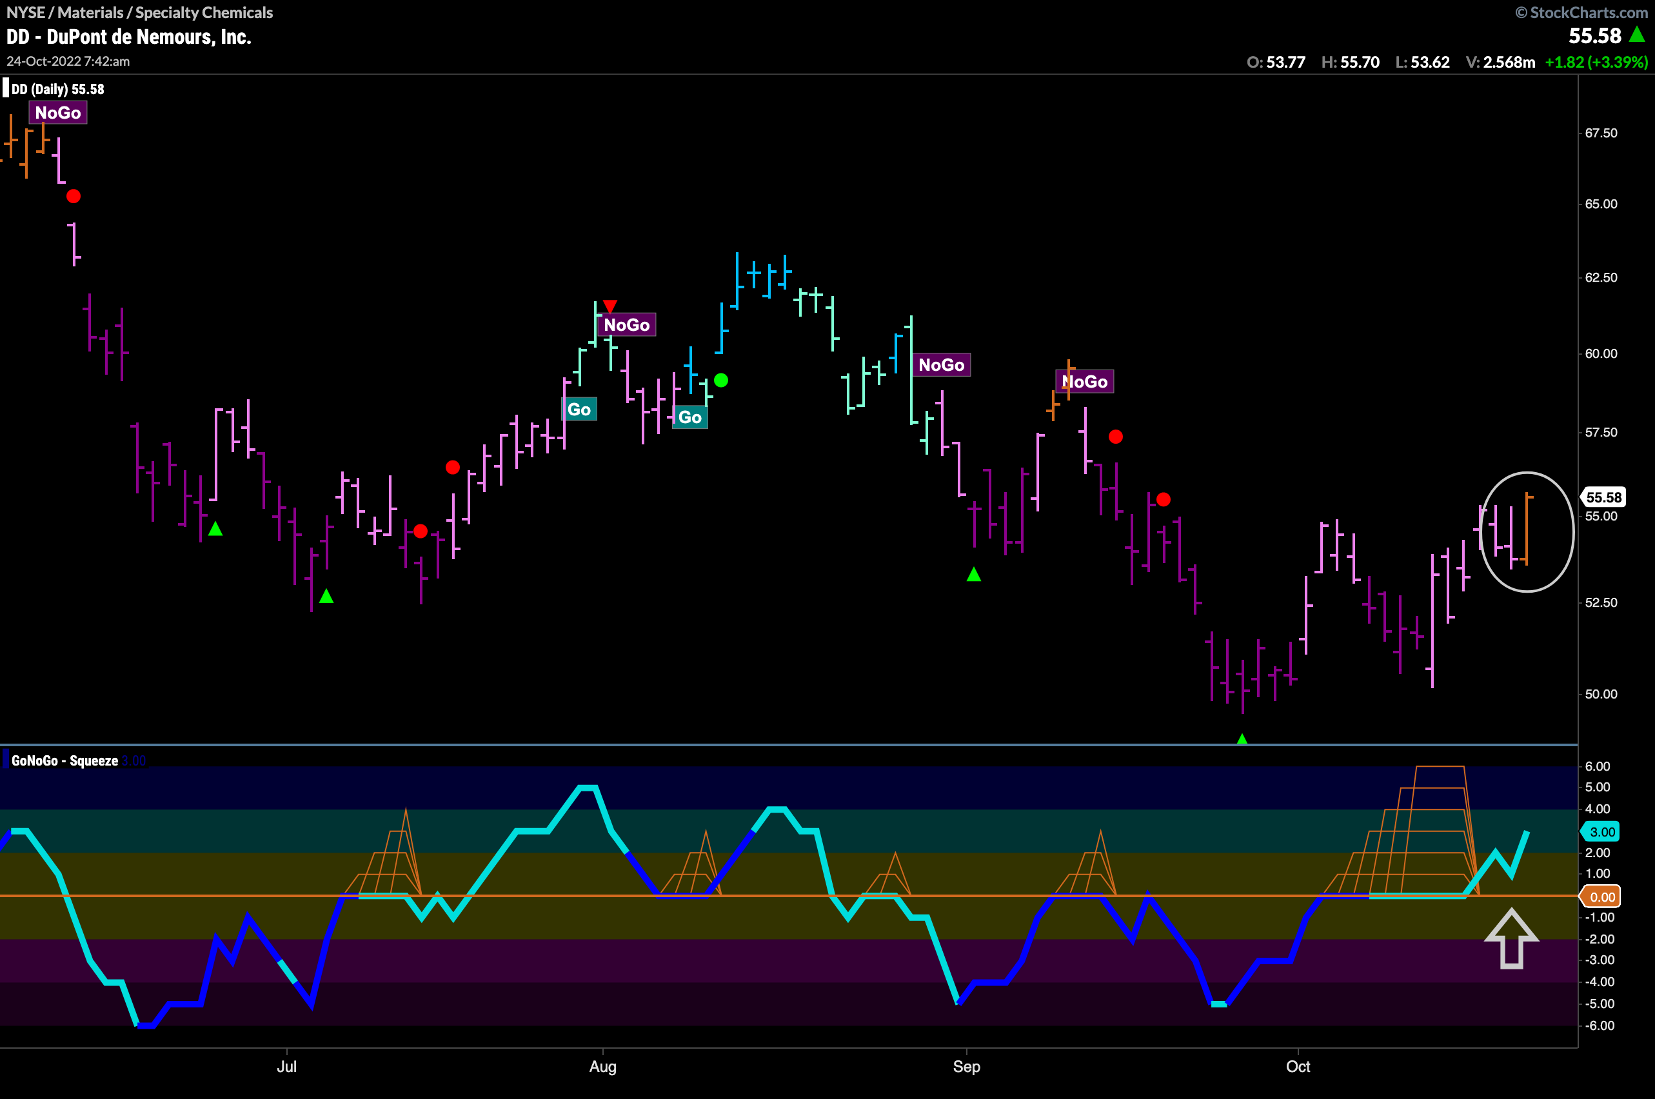Click the Sep label on time axis
Image resolution: width=1655 pixels, height=1099 pixels.
coord(967,1066)
